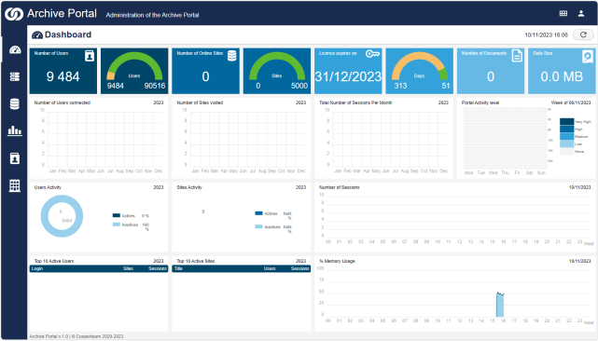Sort Top 10 Active Users by Sessions column
Image resolution: width=598 pixels, height=341 pixels.
coord(158,268)
